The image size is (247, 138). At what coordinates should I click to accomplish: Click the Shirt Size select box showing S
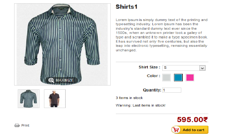click(184, 68)
